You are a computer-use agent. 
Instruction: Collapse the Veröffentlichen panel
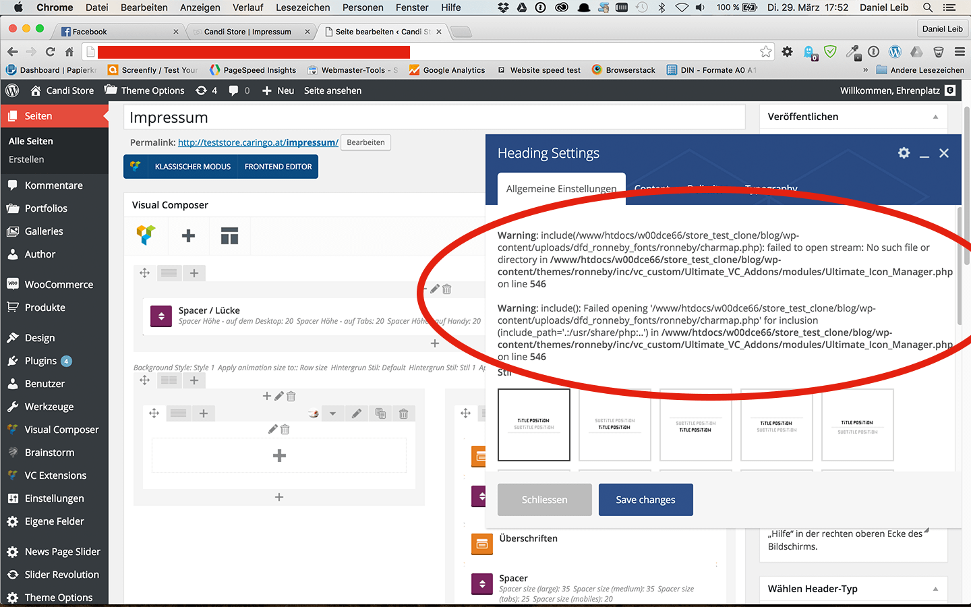tap(935, 117)
